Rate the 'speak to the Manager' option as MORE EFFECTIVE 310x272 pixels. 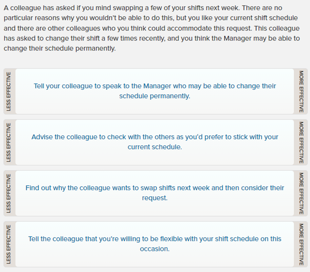[x=300, y=91]
